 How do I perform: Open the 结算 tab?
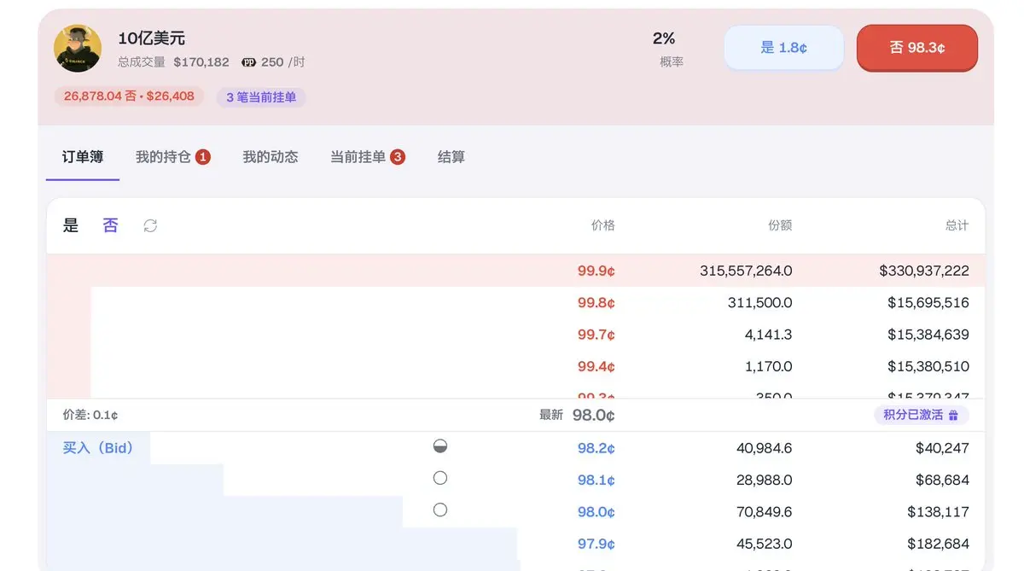pyautogui.click(x=451, y=157)
